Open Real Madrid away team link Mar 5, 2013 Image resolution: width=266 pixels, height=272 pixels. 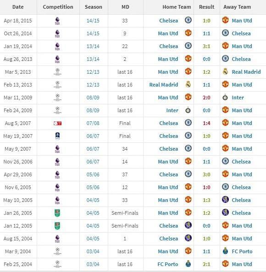(x=246, y=72)
